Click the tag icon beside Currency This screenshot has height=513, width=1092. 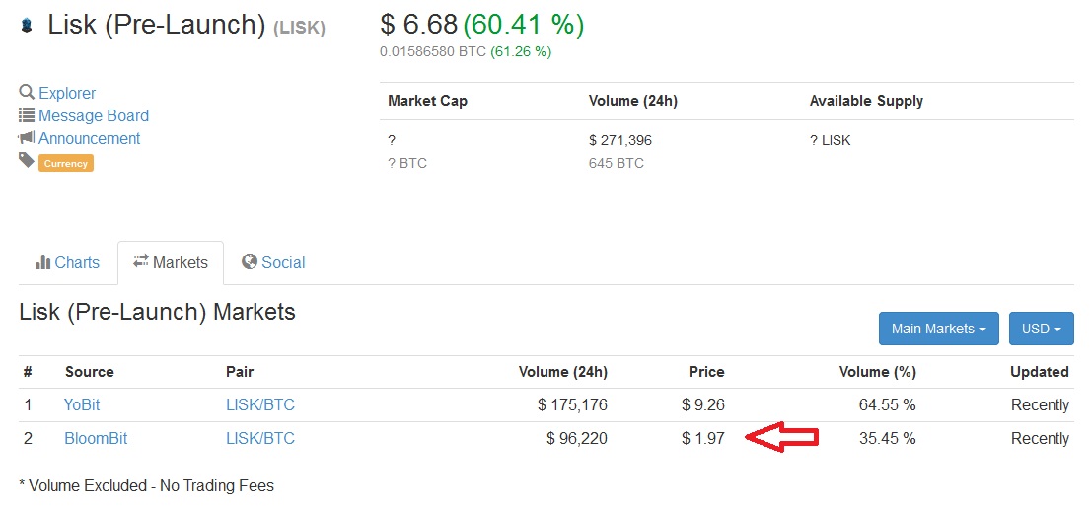point(27,160)
